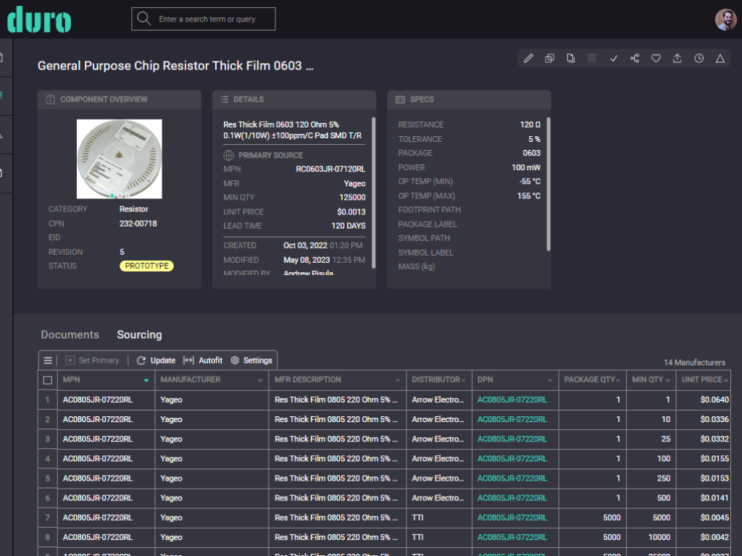Click the Update button label

click(x=163, y=361)
